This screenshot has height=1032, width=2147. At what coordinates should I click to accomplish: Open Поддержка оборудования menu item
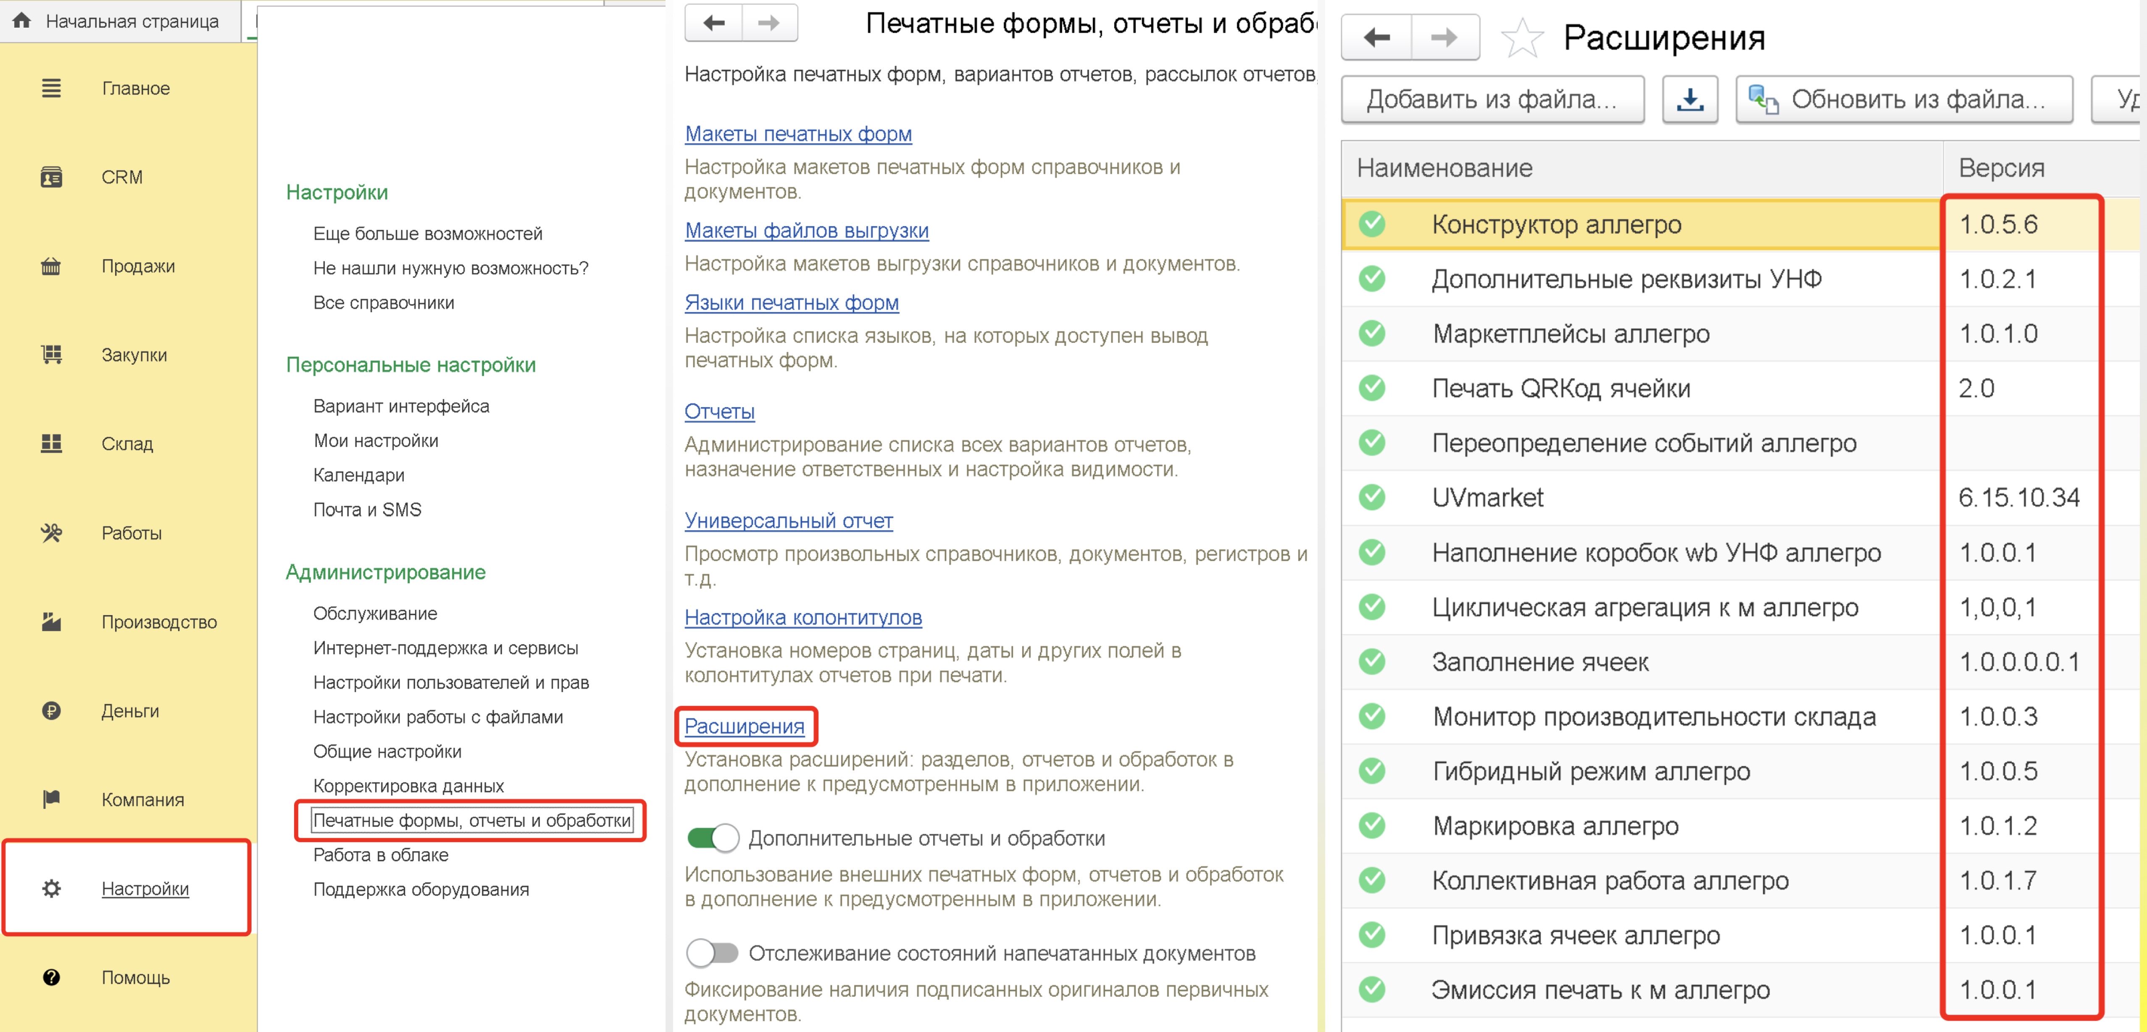click(421, 890)
